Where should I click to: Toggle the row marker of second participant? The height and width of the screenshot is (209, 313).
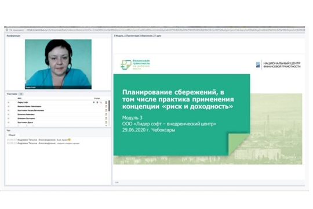pyautogui.click(x=8, y=106)
